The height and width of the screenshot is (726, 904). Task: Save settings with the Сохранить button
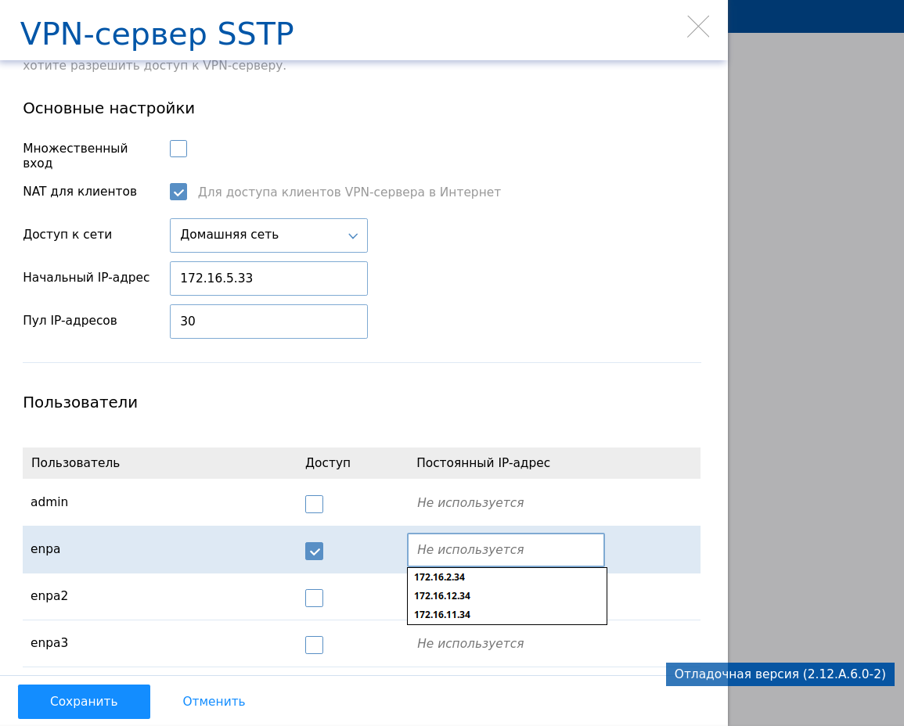[85, 702]
